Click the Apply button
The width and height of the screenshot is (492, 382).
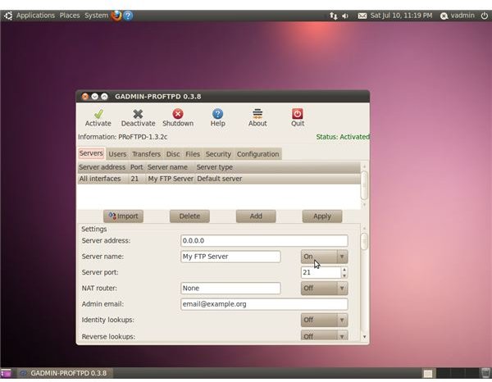tap(322, 216)
